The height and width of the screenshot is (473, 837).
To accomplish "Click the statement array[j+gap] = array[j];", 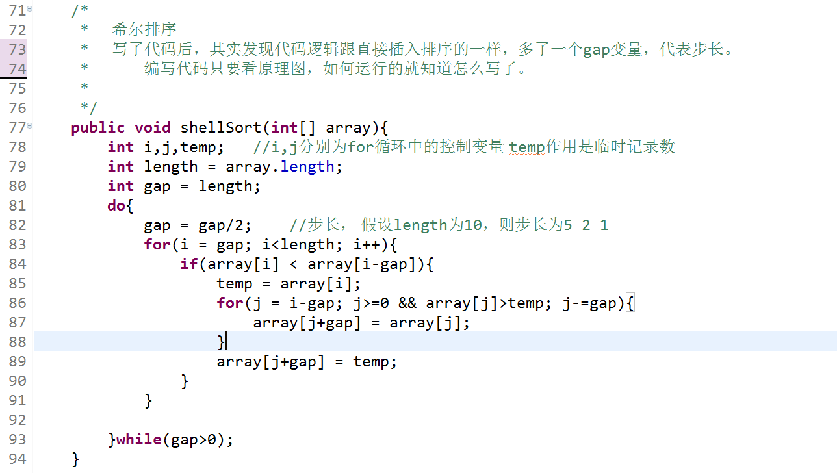I will [x=361, y=322].
